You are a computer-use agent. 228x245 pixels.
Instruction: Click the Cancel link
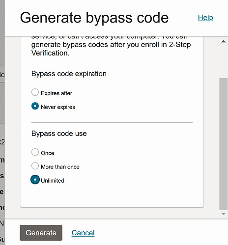[x=83, y=233]
